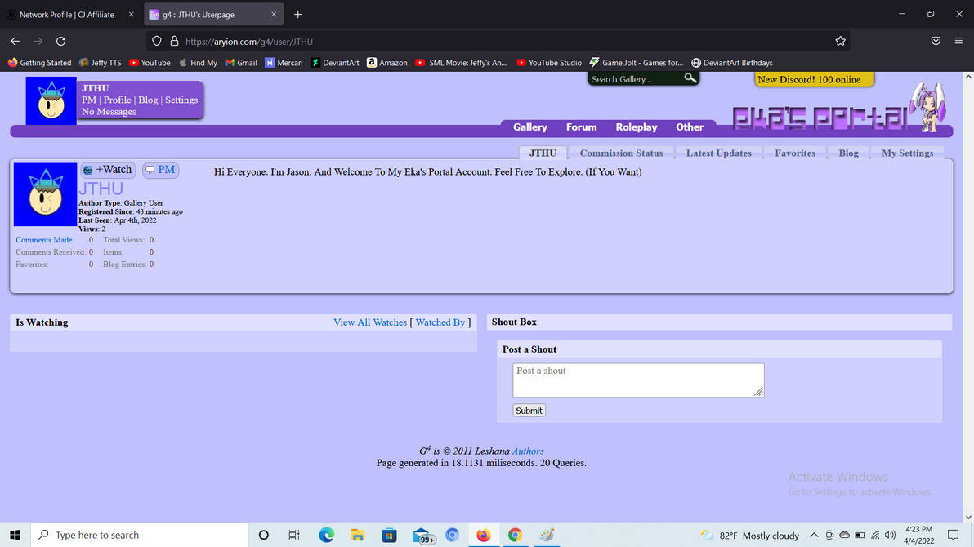
Task: Close the JTHU's Userpage tab
Action: point(273,14)
